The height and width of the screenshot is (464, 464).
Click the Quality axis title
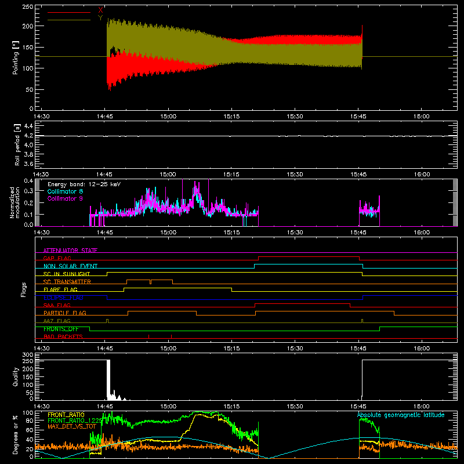coord(16,376)
